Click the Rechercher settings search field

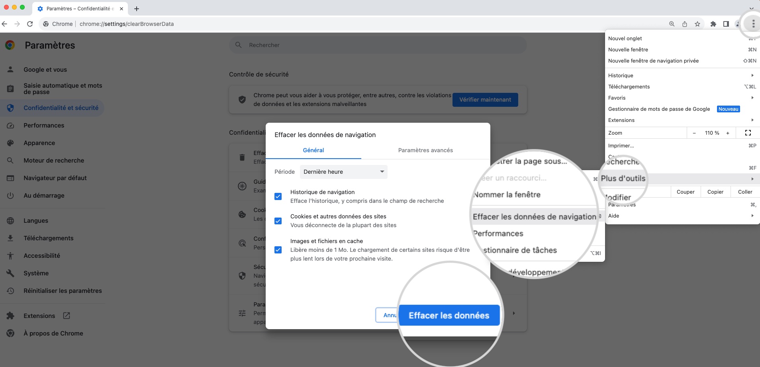(x=378, y=45)
